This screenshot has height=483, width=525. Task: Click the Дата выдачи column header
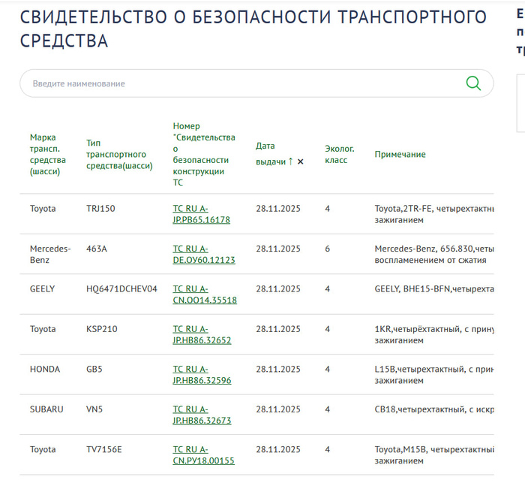pos(270,154)
